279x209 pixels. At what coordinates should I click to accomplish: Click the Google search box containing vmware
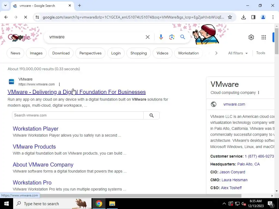[x=96, y=37]
